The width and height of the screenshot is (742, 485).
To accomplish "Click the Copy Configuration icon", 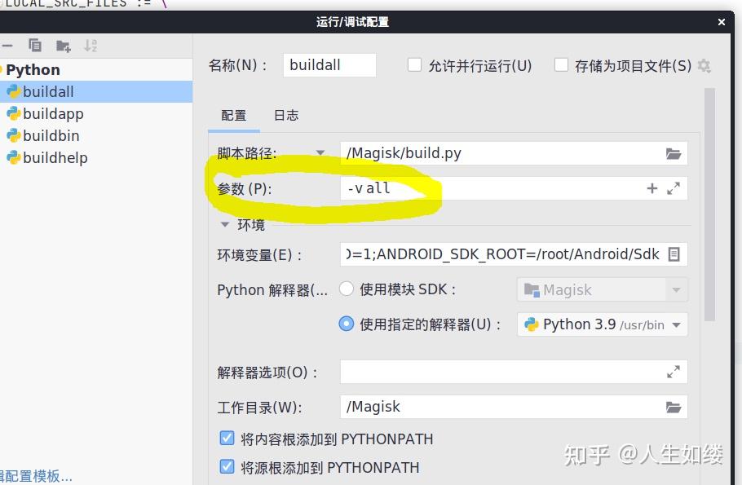I will (x=34, y=46).
